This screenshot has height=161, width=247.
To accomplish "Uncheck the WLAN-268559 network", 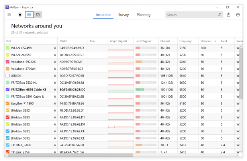I will click(8, 55).
